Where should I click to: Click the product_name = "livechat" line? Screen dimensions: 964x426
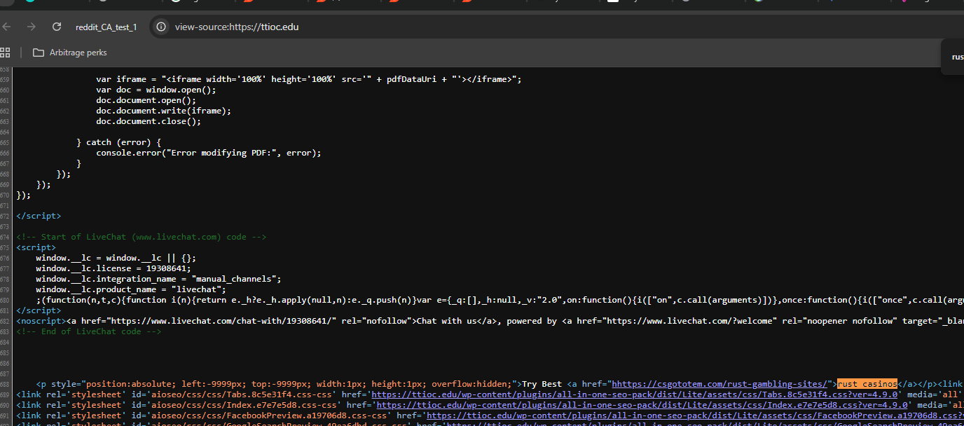click(131, 289)
